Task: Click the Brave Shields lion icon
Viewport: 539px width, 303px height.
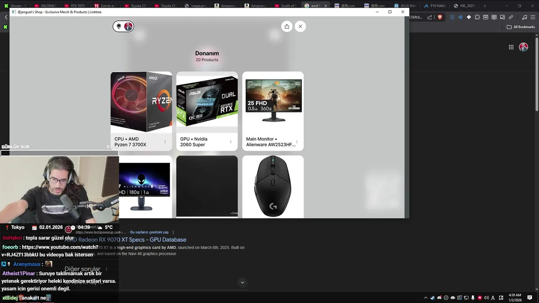Action: [440, 17]
